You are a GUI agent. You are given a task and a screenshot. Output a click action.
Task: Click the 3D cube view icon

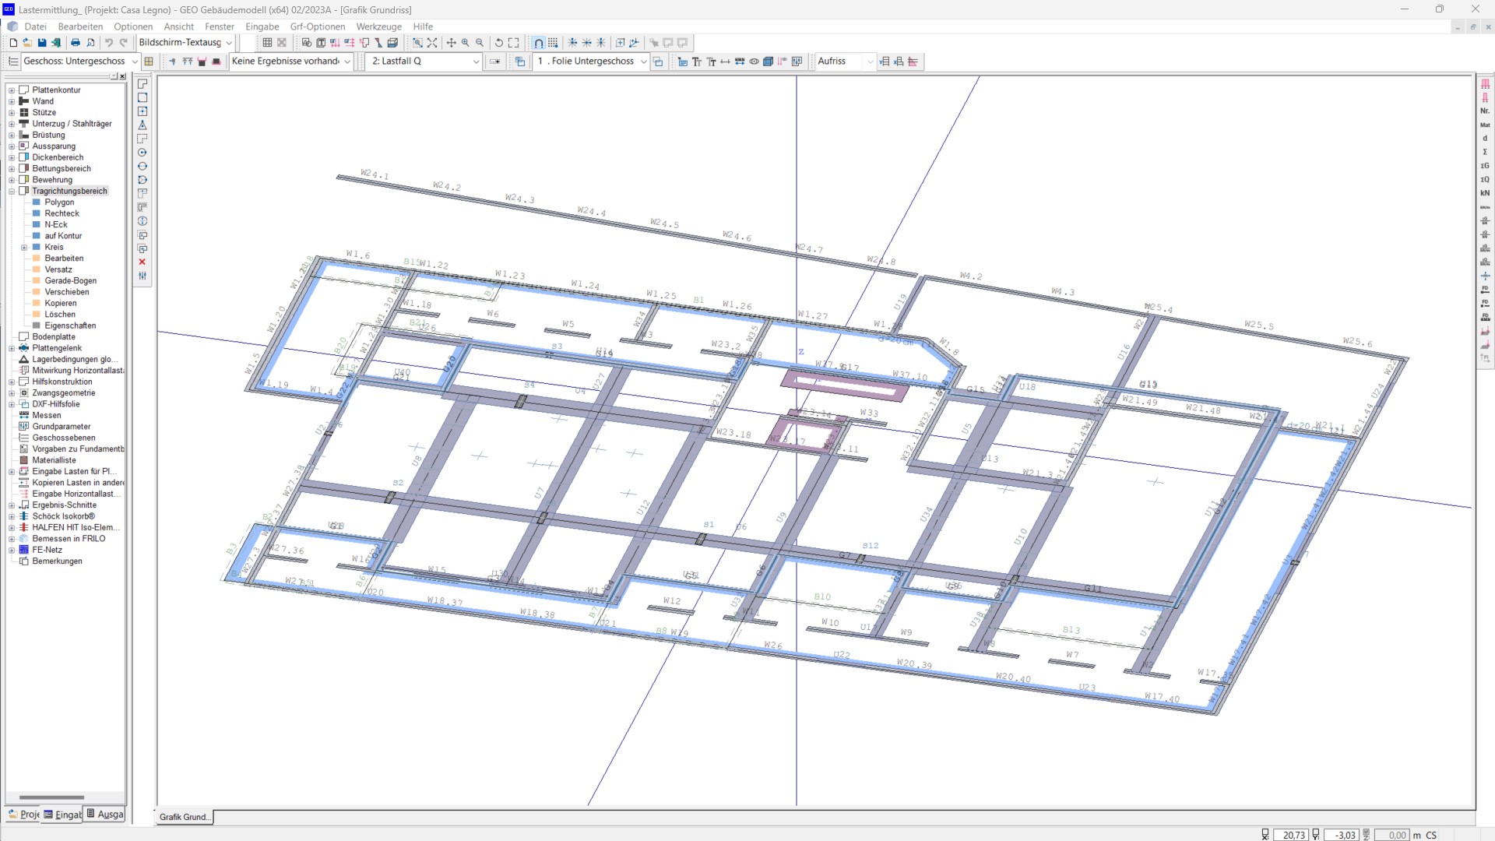(x=768, y=62)
